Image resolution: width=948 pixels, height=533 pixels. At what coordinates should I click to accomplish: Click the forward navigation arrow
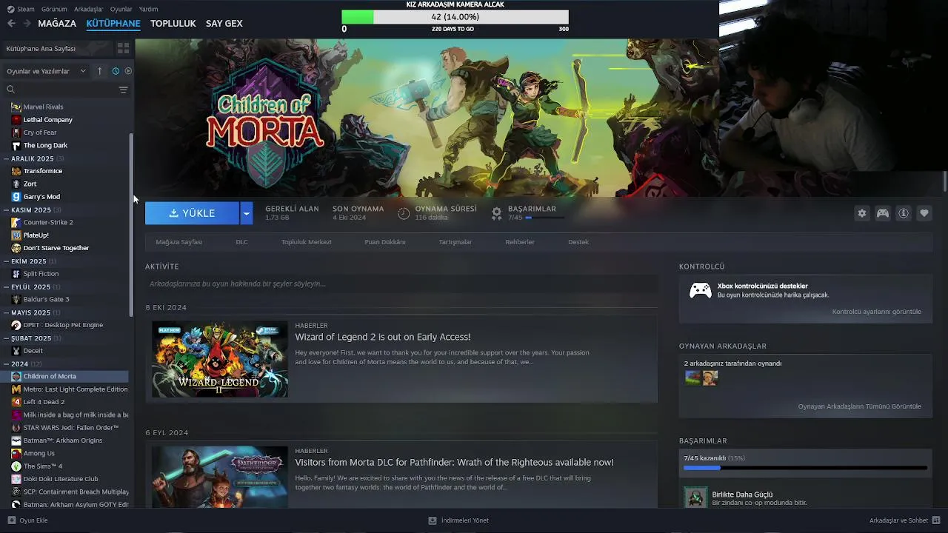(x=27, y=24)
